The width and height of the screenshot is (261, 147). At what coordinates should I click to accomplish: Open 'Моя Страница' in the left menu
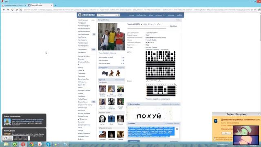pyautogui.click(x=83, y=20)
